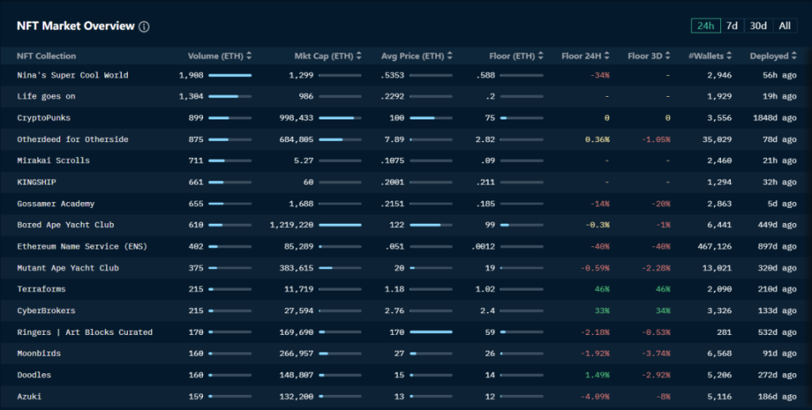The width and height of the screenshot is (812, 410).
Task: Sort by Avg Price (ETH) arrows
Action: point(449,56)
